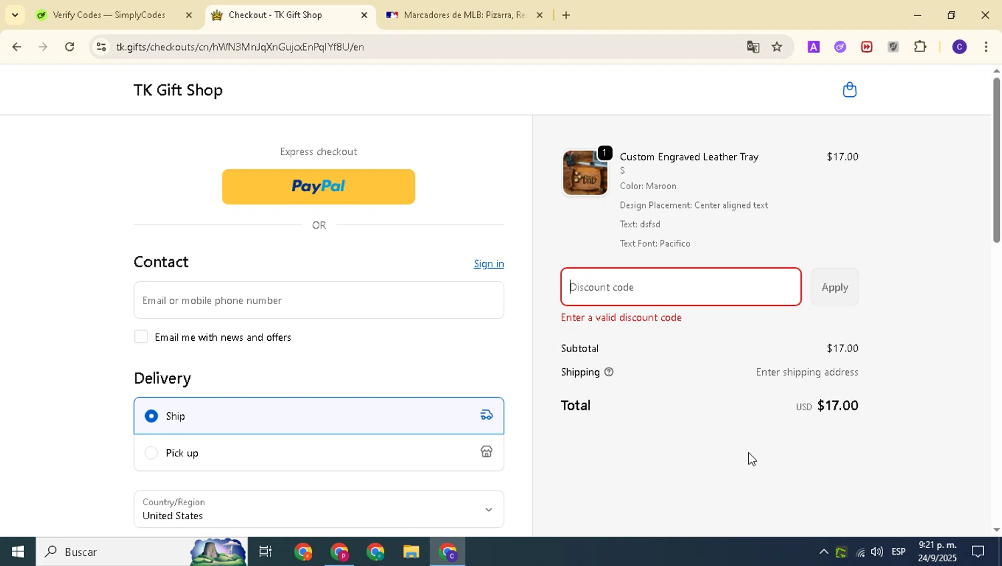Click the ESP language indicator

(x=898, y=552)
